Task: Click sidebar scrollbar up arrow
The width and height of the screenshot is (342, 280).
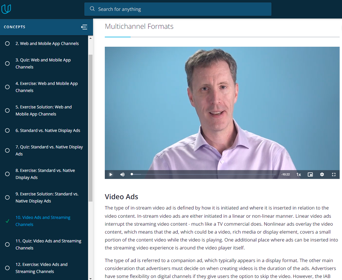Action: 90,38
